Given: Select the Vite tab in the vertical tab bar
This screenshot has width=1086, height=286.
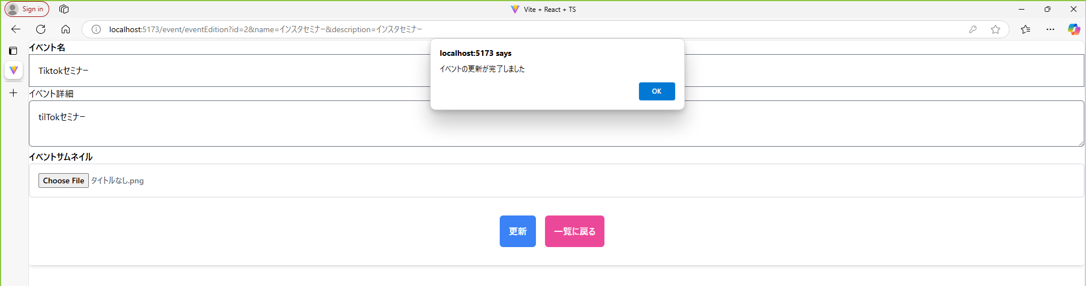Looking at the screenshot, I should [x=14, y=70].
